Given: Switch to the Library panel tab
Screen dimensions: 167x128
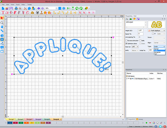Looking at the screenshot, I should pyautogui.click(x=140, y=119).
